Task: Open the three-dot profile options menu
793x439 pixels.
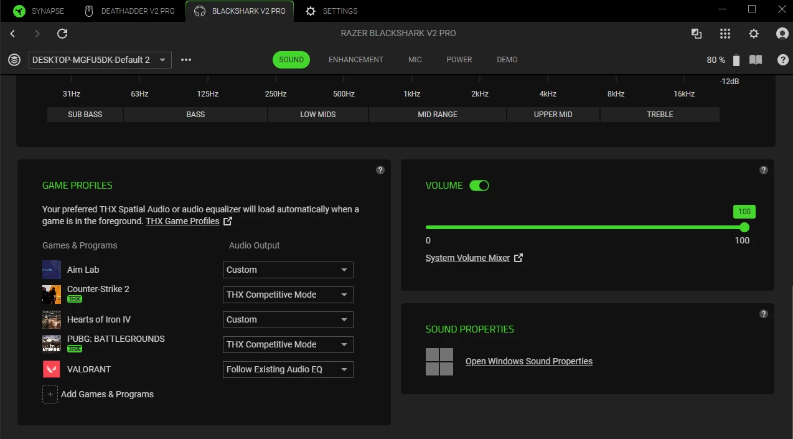Action: click(x=186, y=60)
